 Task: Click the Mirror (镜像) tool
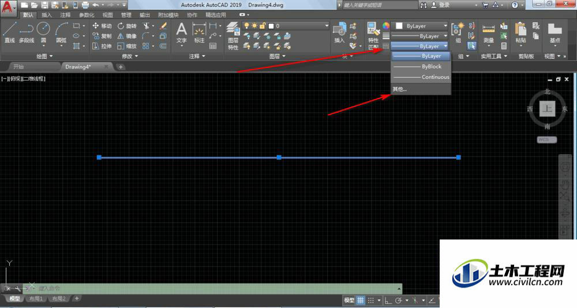126,36
